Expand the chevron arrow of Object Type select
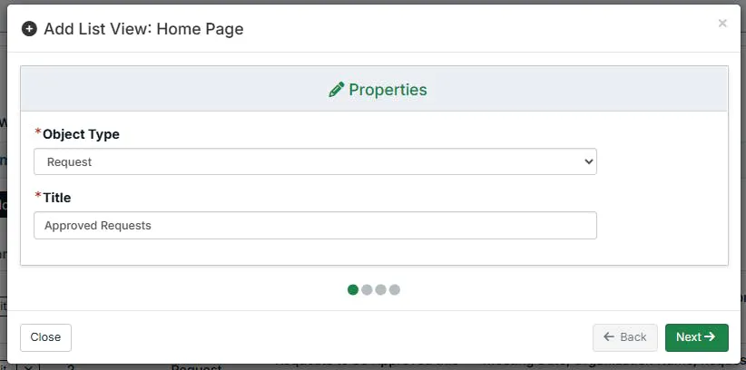Screen dimensions: 746x370 (588, 161)
